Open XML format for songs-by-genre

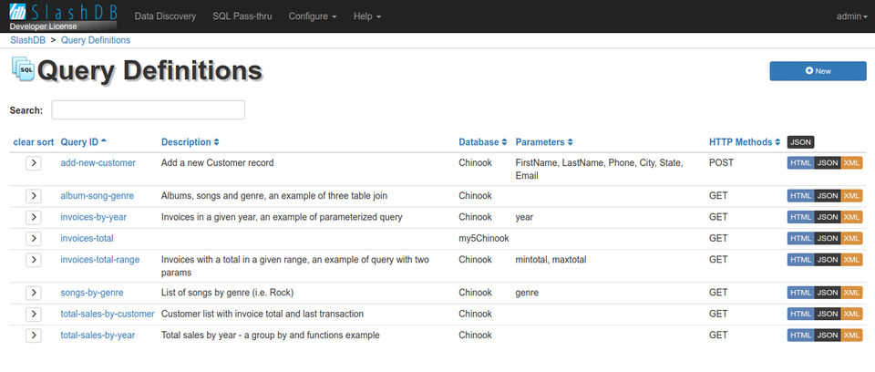click(x=851, y=293)
